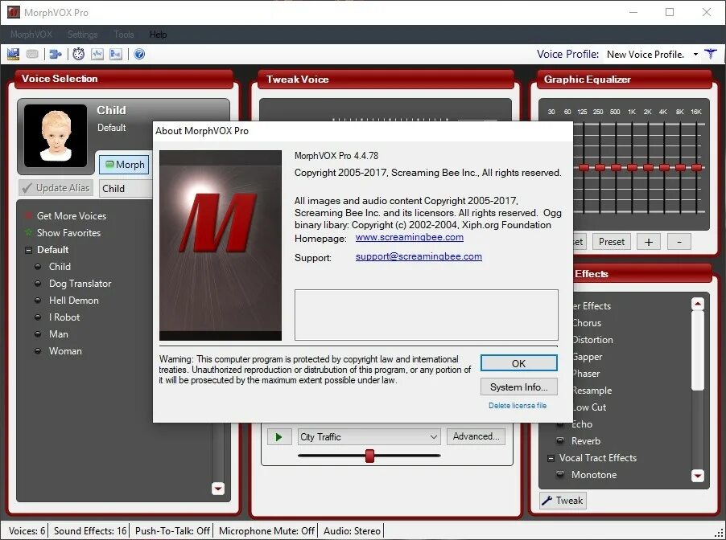The image size is (726, 540).
Task: Open the MorphVOX menu
Action: pyautogui.click(x=31, y=35)
